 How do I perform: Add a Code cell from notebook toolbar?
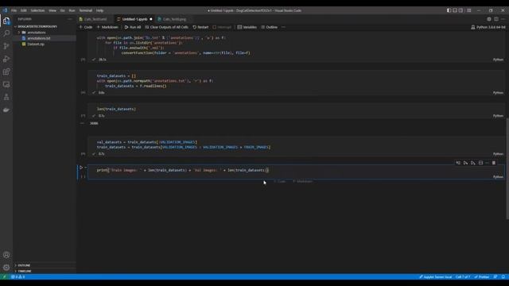click(x=86, y=27)
